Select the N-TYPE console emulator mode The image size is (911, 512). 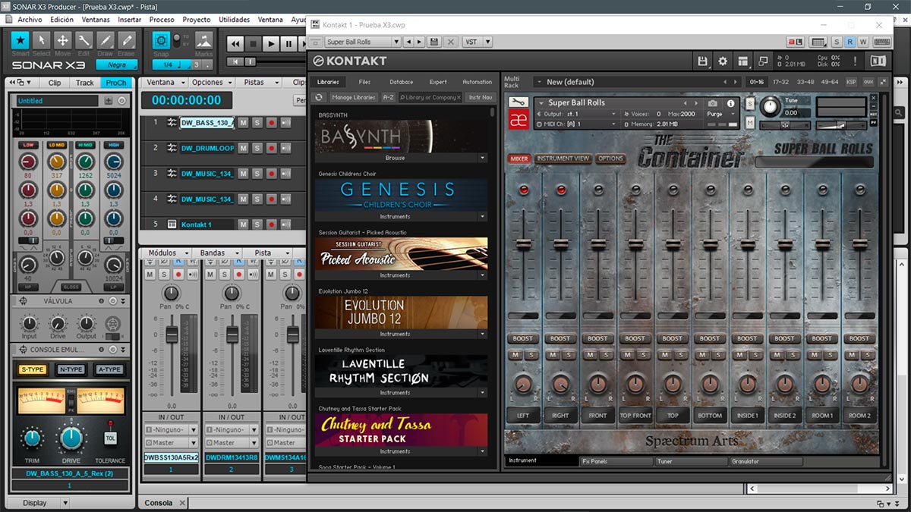tap(71, 369)
